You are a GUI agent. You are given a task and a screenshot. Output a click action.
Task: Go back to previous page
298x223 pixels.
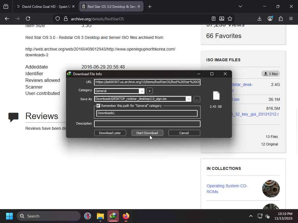pos(7,19)
